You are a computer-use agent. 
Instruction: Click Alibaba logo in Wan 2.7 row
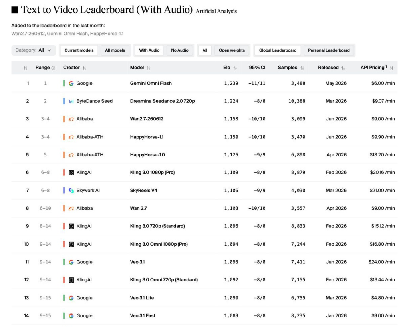click(x=71, y=209)
